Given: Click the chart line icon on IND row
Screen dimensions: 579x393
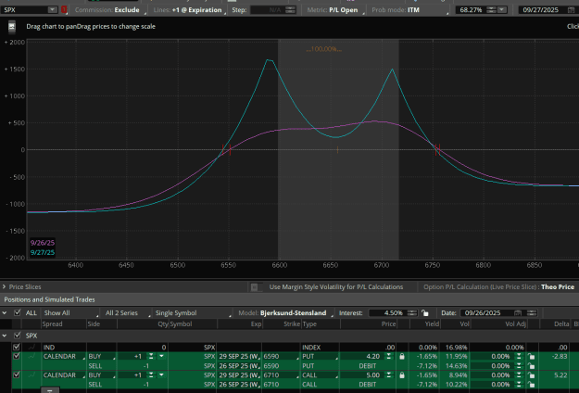Looking at the screenshot, I should (31, 348).
